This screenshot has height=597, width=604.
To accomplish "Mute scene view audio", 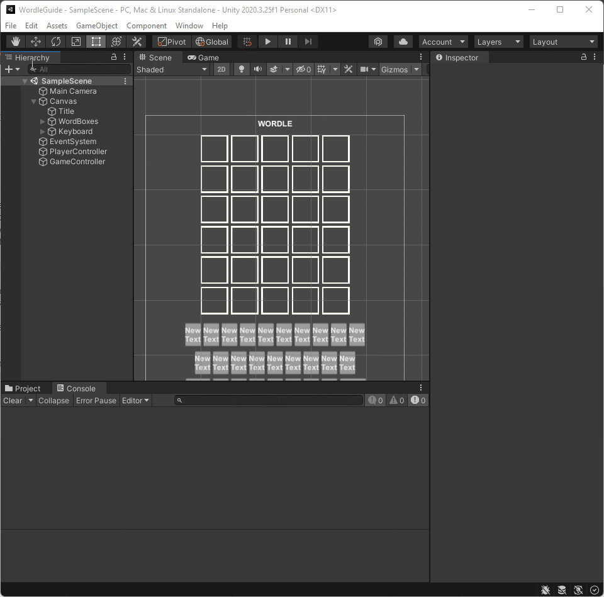I will pos(258,69).
